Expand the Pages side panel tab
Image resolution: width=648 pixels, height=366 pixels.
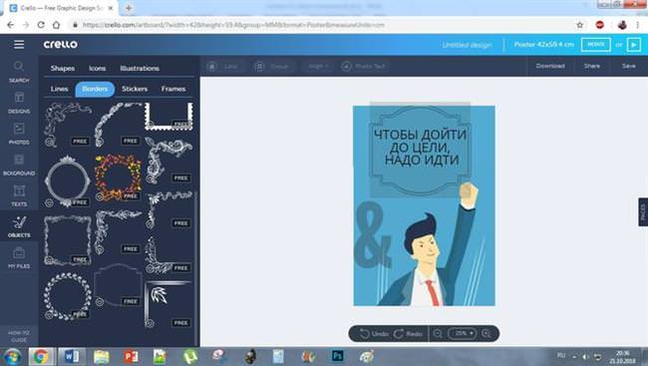coord(643,212)
